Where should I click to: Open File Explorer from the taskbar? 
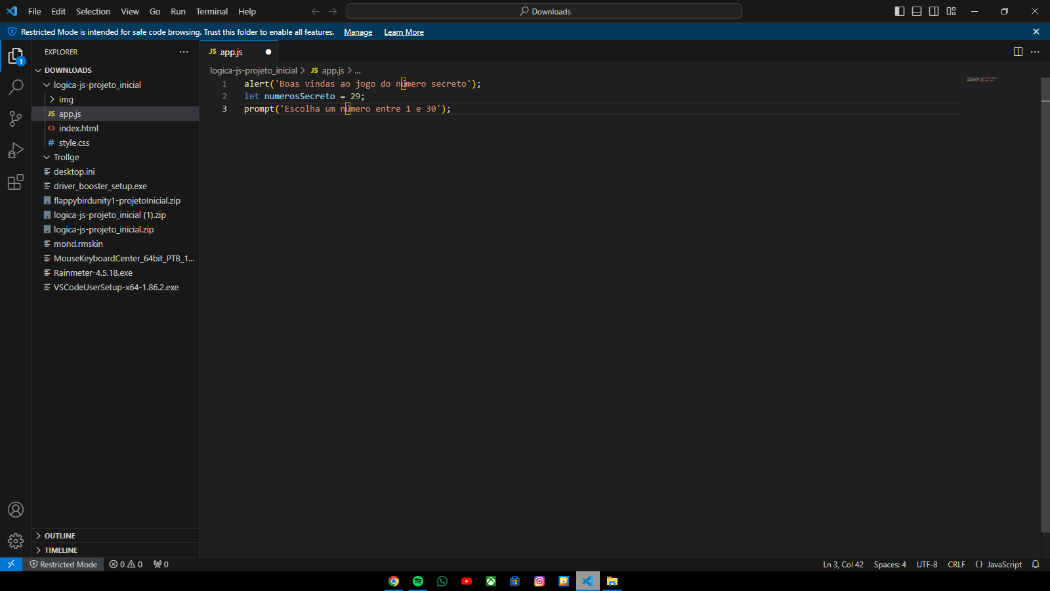click(x=612, y=581)
